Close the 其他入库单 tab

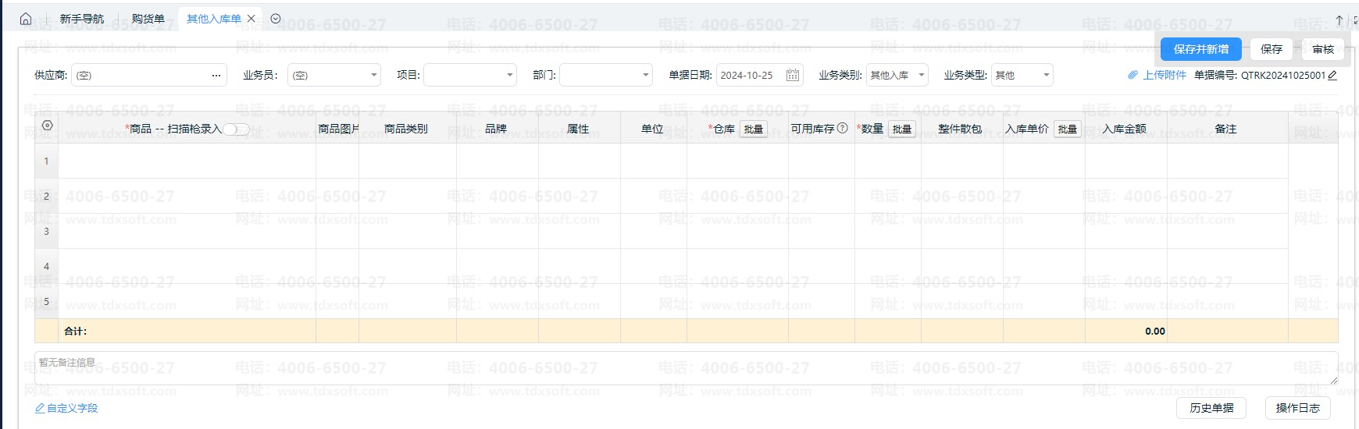pos(251,19)
